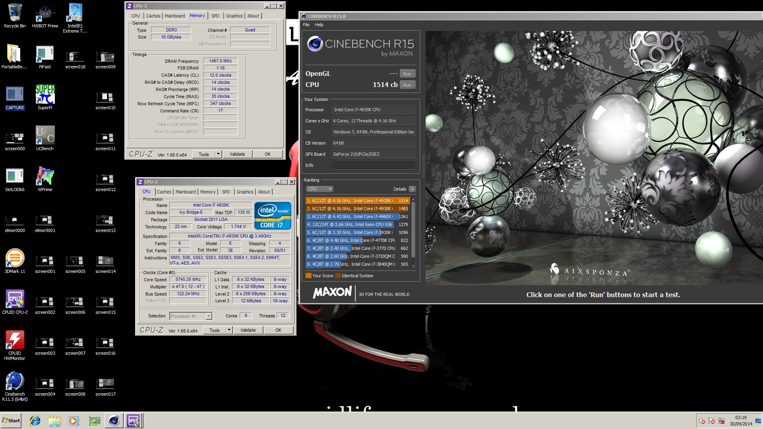Select the CAPTURE desktop icon
The image size is (763, 429).
coord(15,98)
